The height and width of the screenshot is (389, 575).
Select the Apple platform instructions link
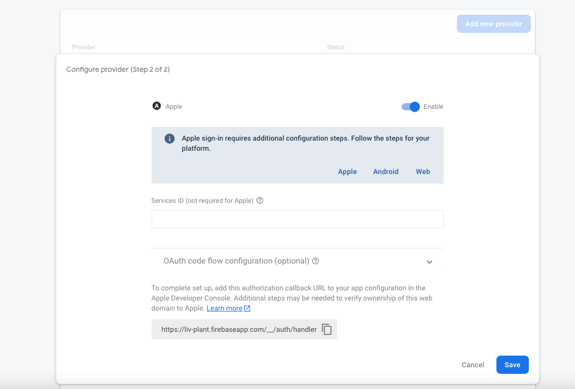point(347,171)
